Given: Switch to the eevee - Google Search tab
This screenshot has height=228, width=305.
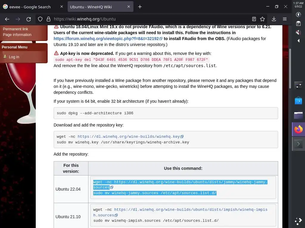Looking at the screenshot, I should [x=30, y=7].
